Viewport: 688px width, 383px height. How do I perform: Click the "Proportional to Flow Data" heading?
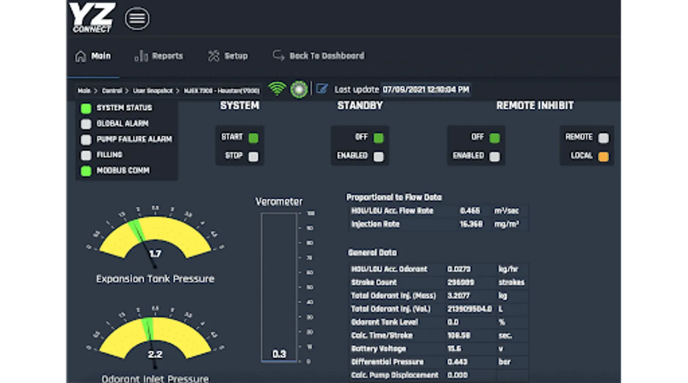click(x=394, y=197)
